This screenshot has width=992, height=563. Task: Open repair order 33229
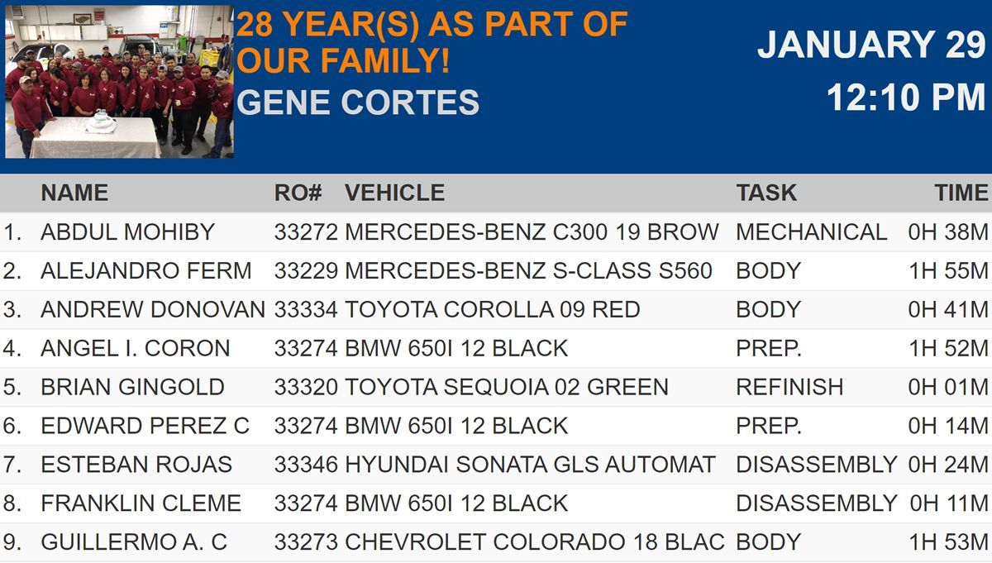(306, 271)
